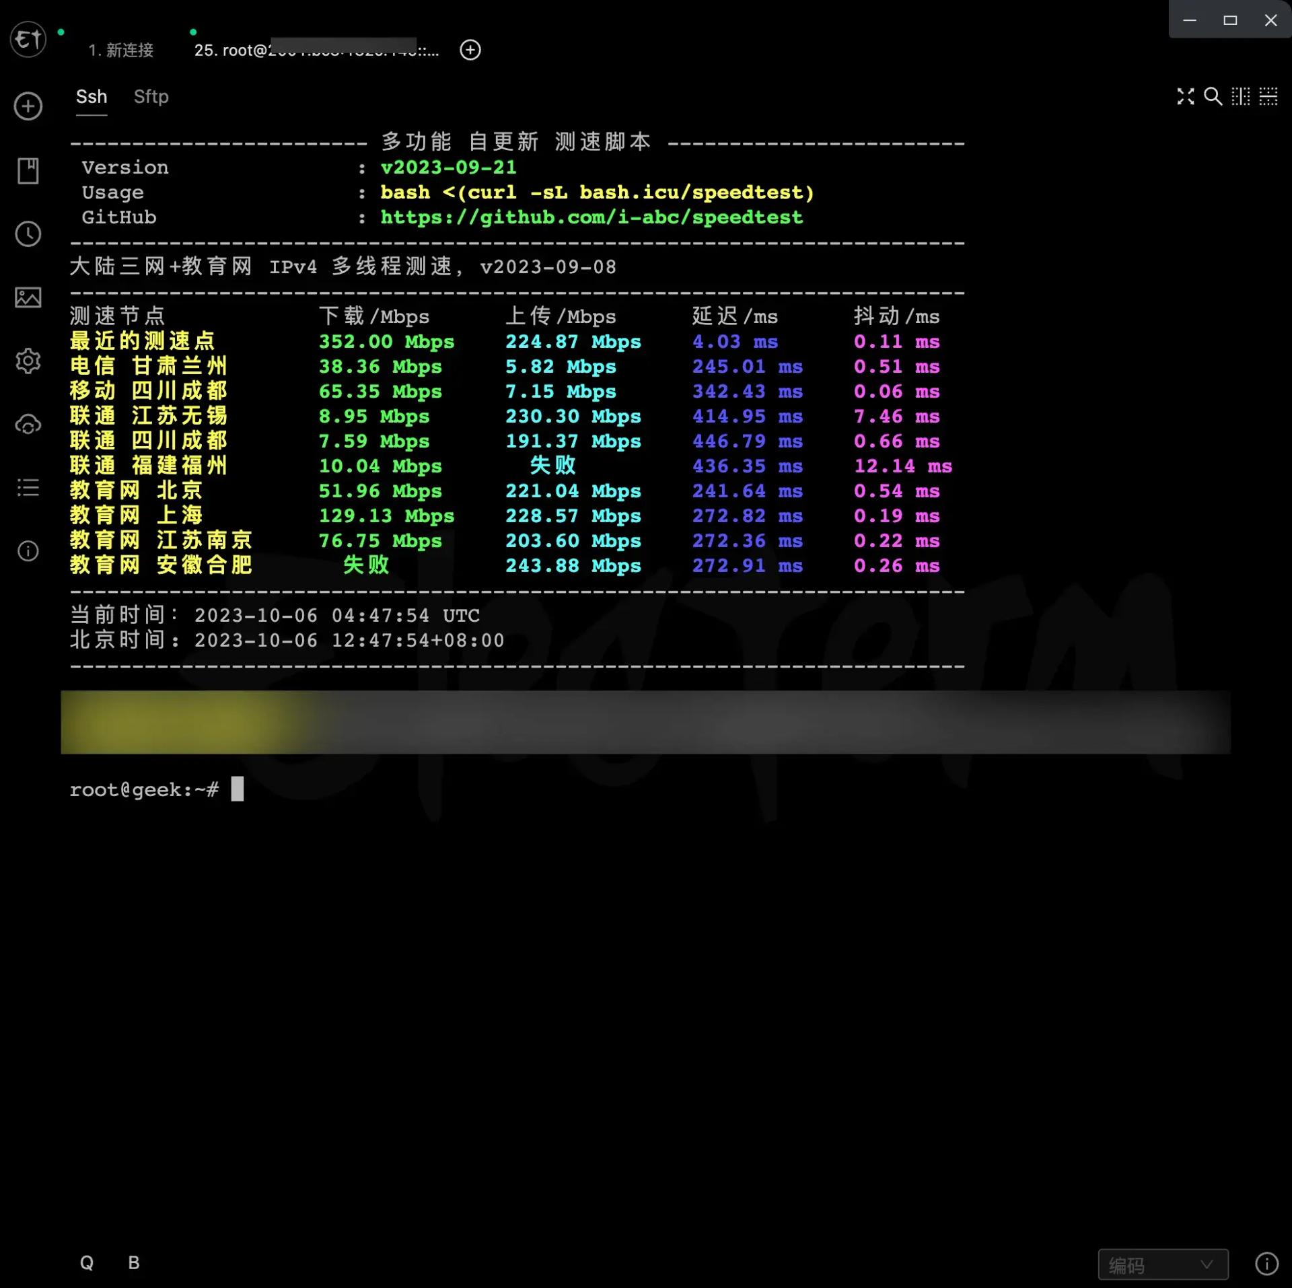Click the B button at the bottom left
The width and height of the screenshot is (1292, 1288).
tap(134, 1262)
